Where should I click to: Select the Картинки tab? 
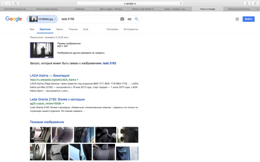[45, 29]
